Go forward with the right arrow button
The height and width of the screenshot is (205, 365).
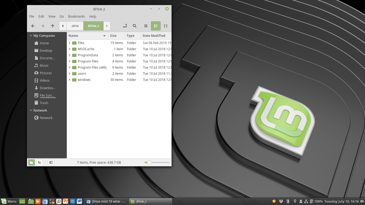pyautogui.click(x=43, y=26)
